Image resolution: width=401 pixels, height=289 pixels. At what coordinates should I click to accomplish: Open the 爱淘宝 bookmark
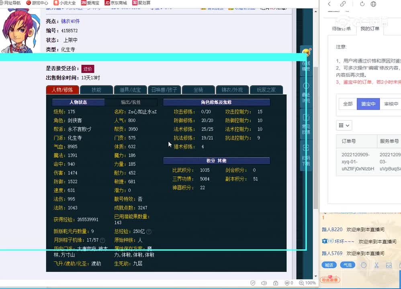pos(90,3)
